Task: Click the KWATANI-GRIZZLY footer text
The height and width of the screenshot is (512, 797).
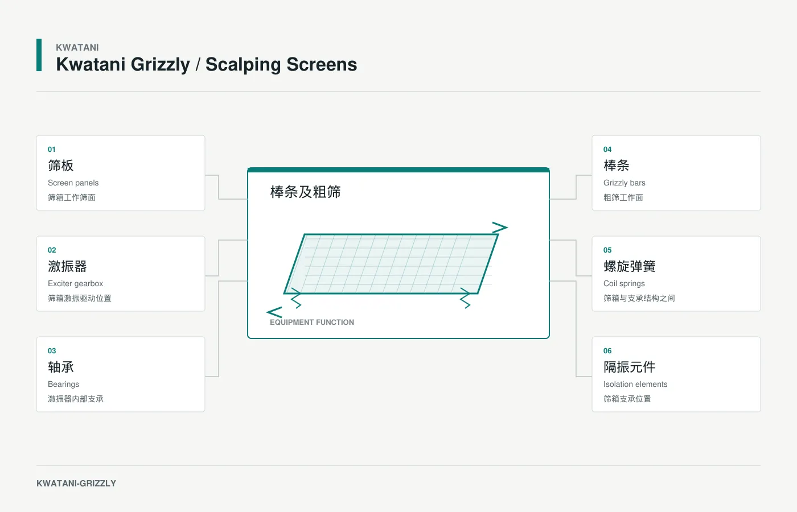Action: [x=76, y=484]
